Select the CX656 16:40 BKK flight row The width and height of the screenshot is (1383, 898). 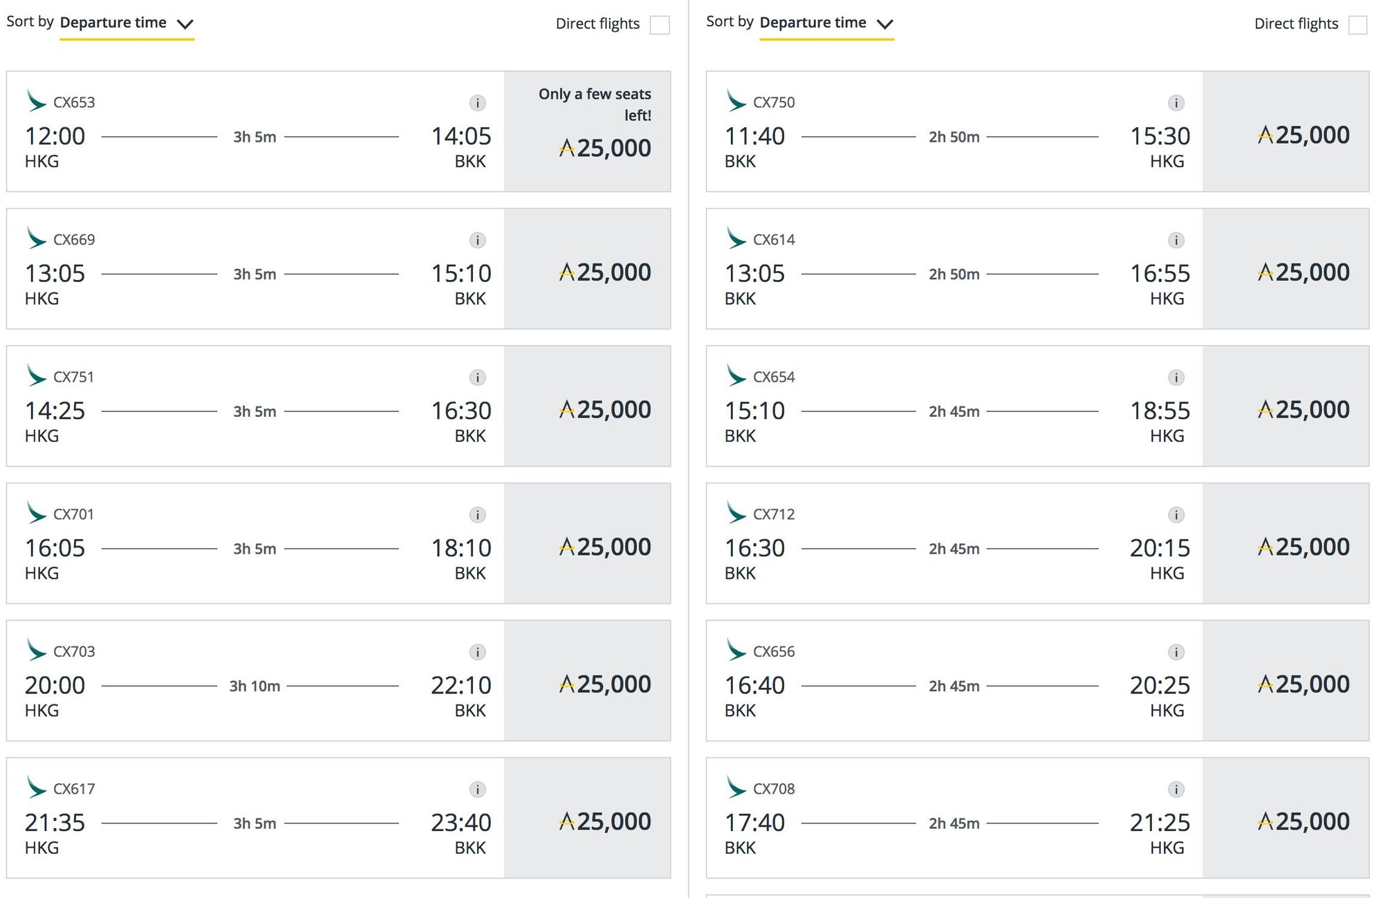tap(954, 680)
